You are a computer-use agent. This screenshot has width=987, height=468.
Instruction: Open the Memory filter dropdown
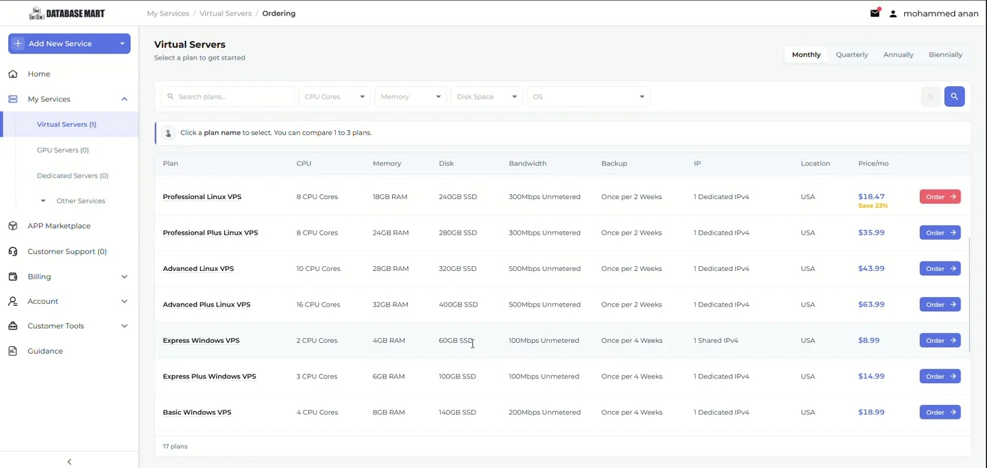point(411,96)
